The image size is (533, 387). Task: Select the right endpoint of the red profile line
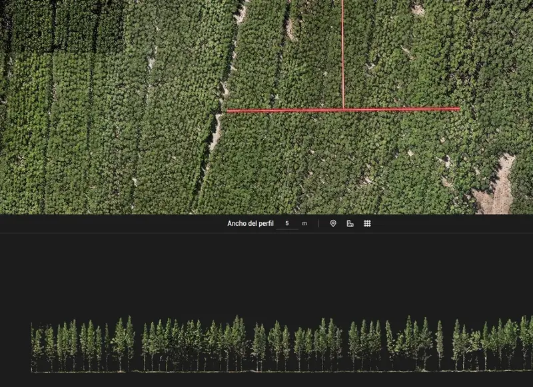coord(458,109)
